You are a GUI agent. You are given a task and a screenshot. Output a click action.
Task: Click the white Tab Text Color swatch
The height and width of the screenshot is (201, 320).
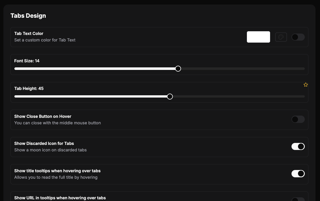258,37
